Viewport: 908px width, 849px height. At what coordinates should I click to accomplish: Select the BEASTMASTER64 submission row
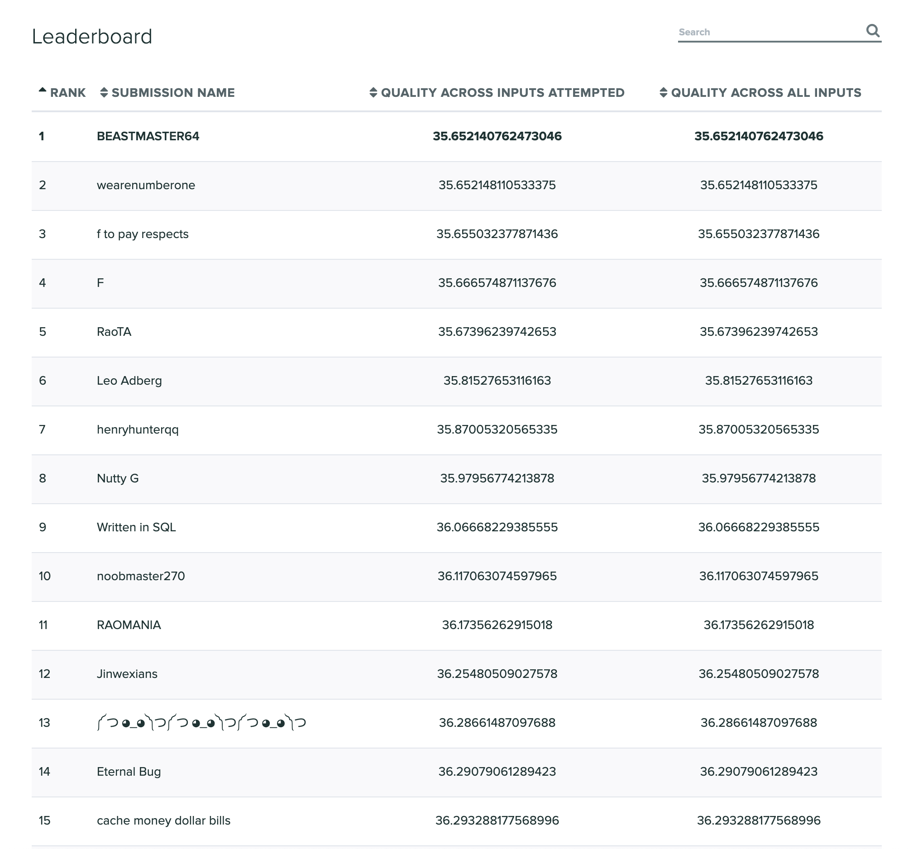[148, 136]
